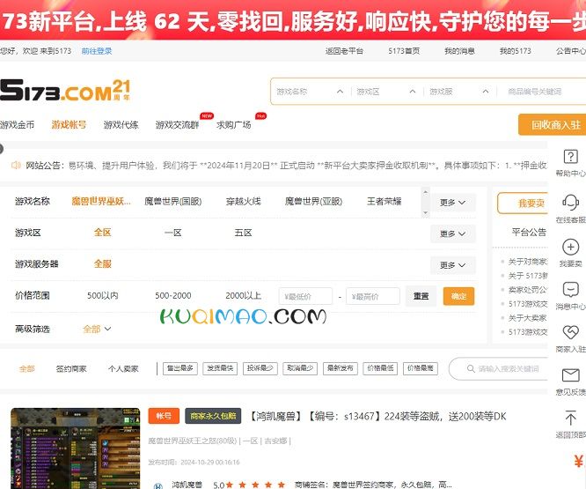The width and height of the screenshot is (586, 489).
Task: Select the 全部 seller filter tab
Action: pos(27,369)
